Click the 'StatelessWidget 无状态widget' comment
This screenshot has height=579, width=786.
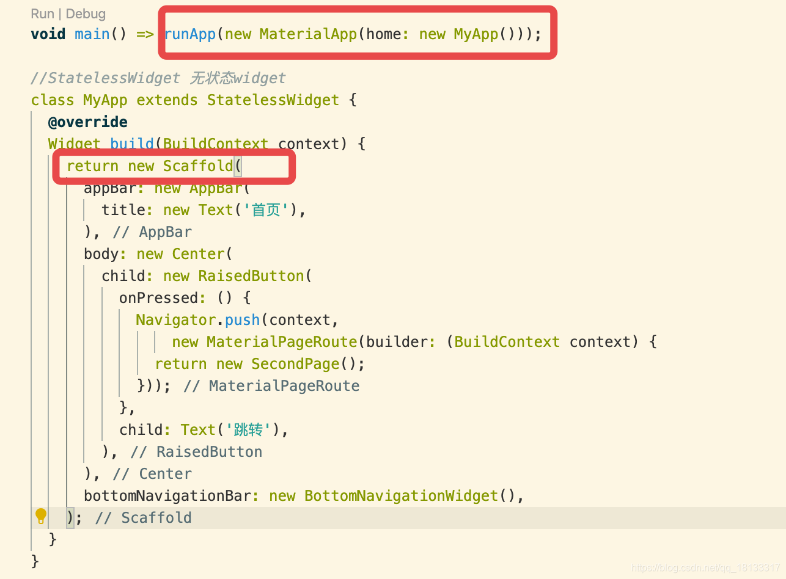(158, 78)
